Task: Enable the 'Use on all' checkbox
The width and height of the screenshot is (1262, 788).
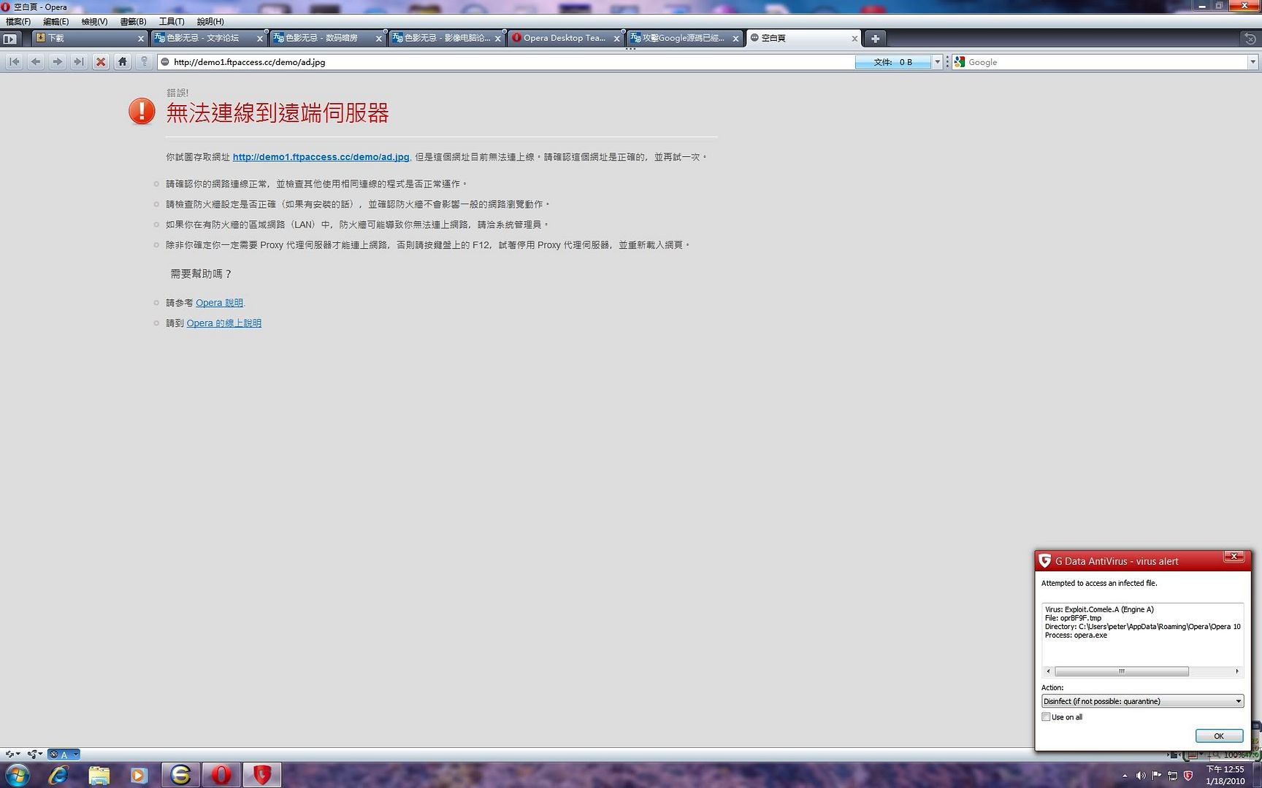Action: [1046, 717]
